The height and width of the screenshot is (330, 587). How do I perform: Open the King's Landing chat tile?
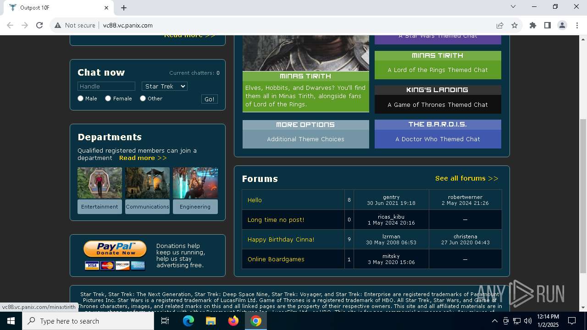click(438, 99)
